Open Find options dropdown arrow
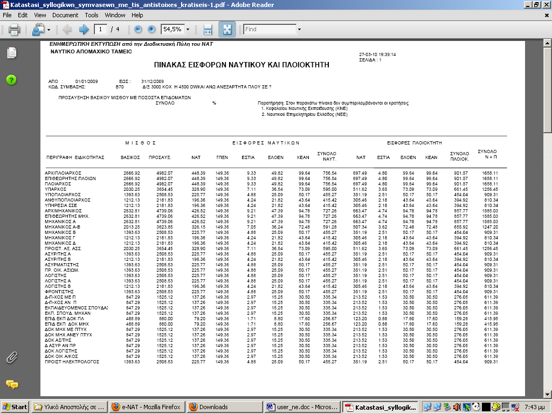552x414 pixels. tap(299, 30)
